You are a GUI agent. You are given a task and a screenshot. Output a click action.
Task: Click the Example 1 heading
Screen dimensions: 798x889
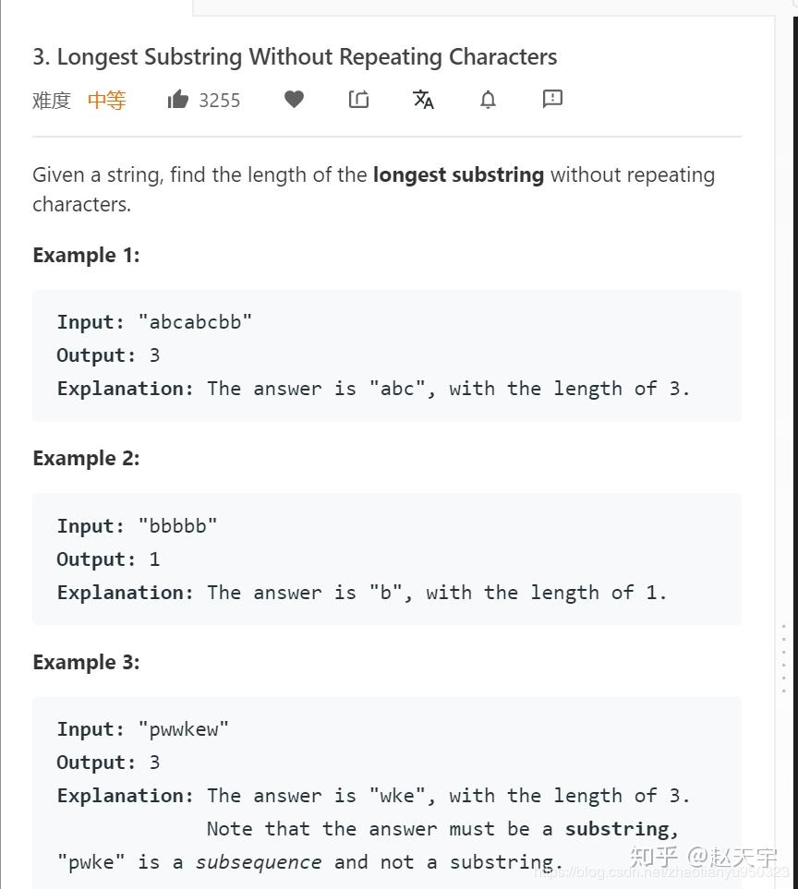(x=86, y=255)
